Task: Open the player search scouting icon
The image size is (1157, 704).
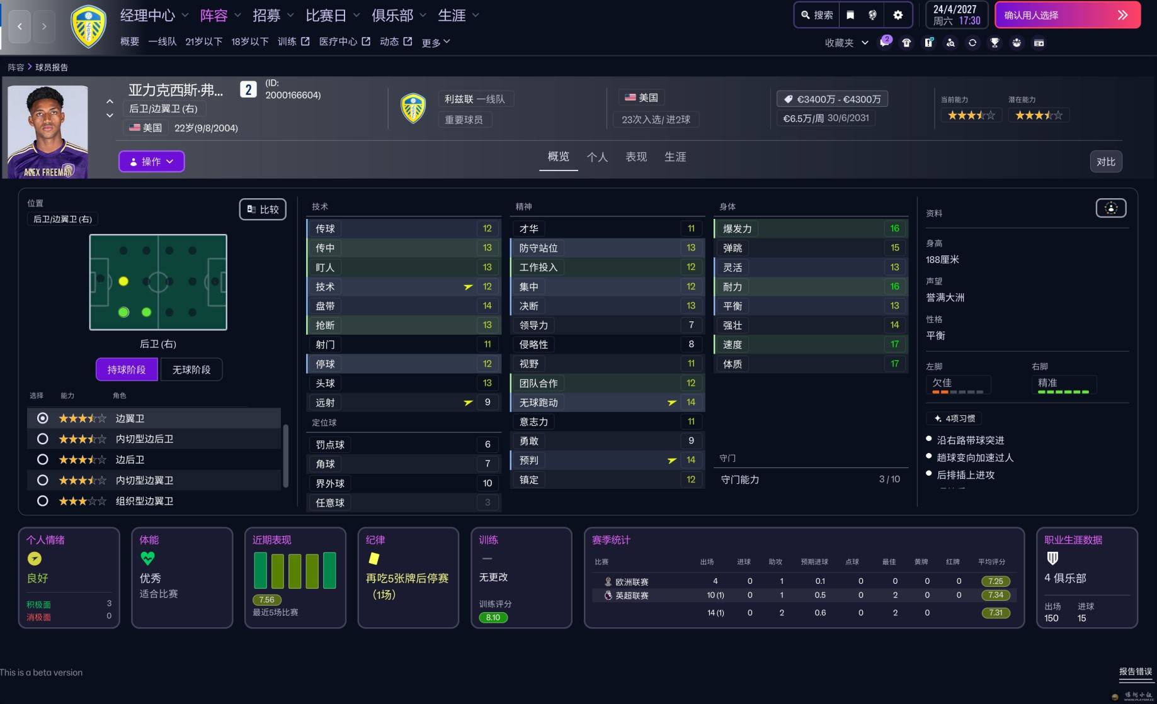Action: [x=950, y=43]
